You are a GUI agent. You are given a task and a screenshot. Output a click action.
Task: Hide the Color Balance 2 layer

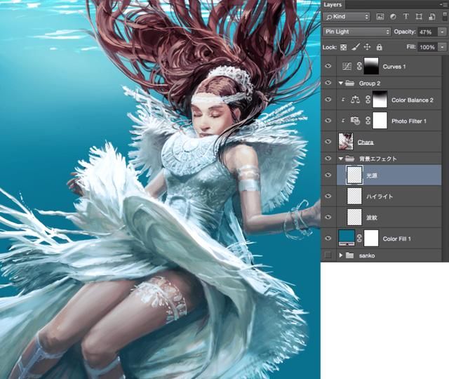pyautogui.click(x=328, y=99)
